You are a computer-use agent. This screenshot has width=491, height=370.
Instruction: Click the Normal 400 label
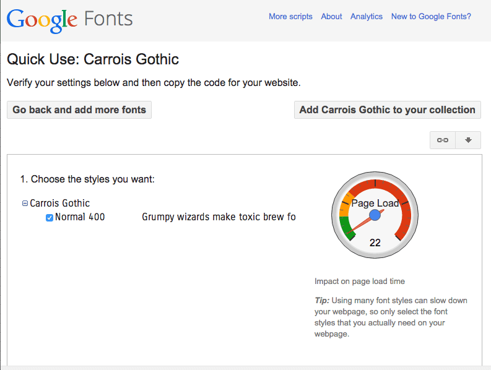(80, 217)
